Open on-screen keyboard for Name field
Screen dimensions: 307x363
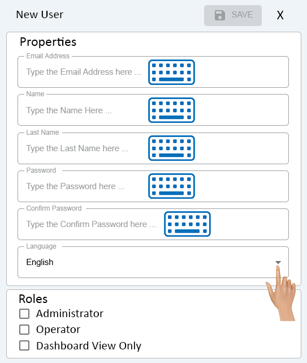pyautogui.click(x=171, y=110)
